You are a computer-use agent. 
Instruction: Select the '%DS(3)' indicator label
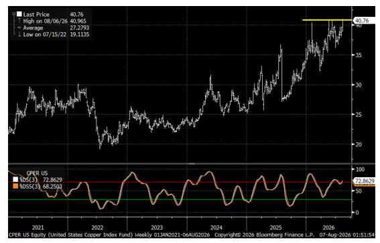click(29, 180)
